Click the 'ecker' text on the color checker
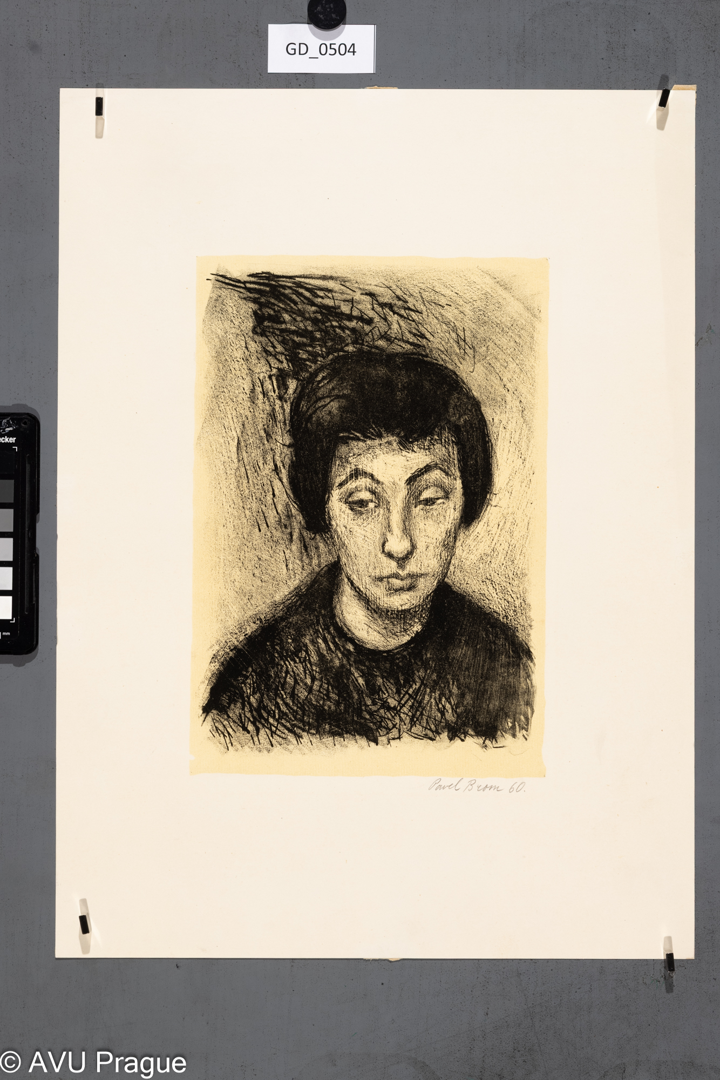The image size is (720, 1080). click(x=8, y=440)
